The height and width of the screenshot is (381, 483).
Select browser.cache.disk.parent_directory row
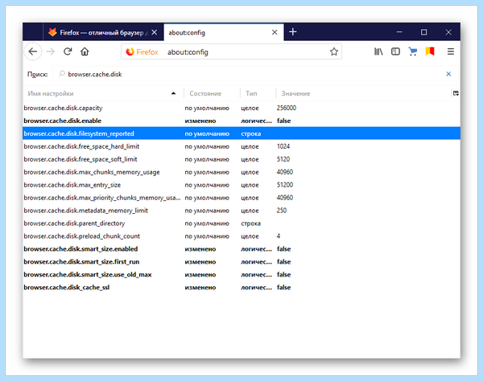242,223
